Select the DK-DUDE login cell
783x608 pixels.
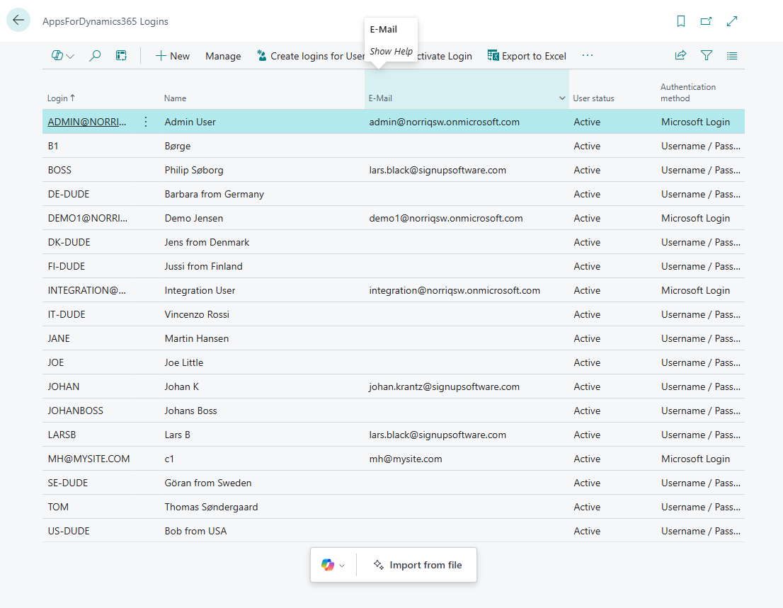[x=69, y=242]
